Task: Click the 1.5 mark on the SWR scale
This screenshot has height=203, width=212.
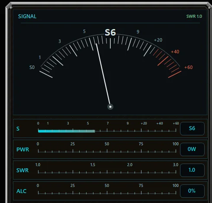Action: click(x=93, y=165)
